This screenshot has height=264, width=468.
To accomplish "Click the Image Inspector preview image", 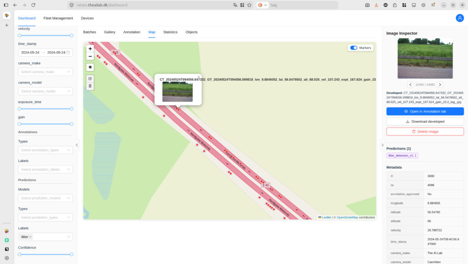I will point(425,58).
